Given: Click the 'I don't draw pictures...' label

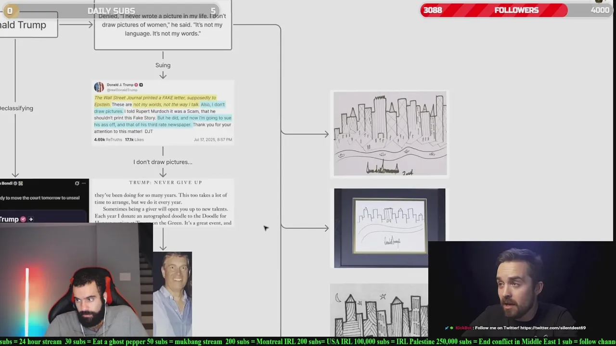Looking at the screenshot, I should (163, 162).
